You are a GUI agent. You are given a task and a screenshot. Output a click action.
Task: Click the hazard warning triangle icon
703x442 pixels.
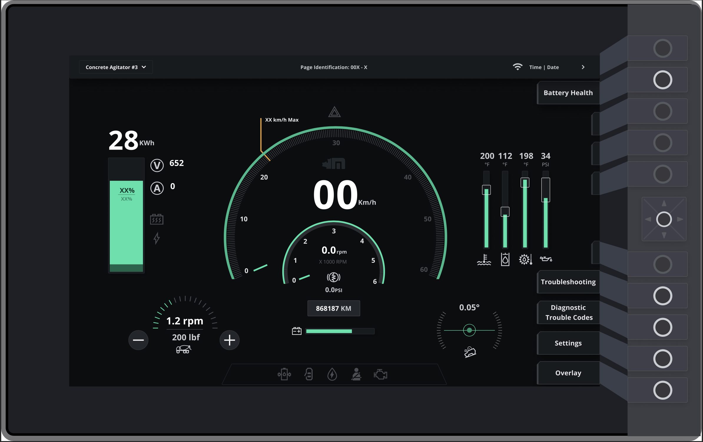(x=334, y=112)
